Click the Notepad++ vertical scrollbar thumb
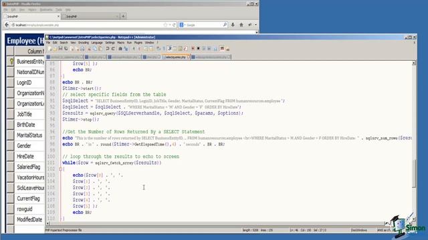 pos(414,173)
